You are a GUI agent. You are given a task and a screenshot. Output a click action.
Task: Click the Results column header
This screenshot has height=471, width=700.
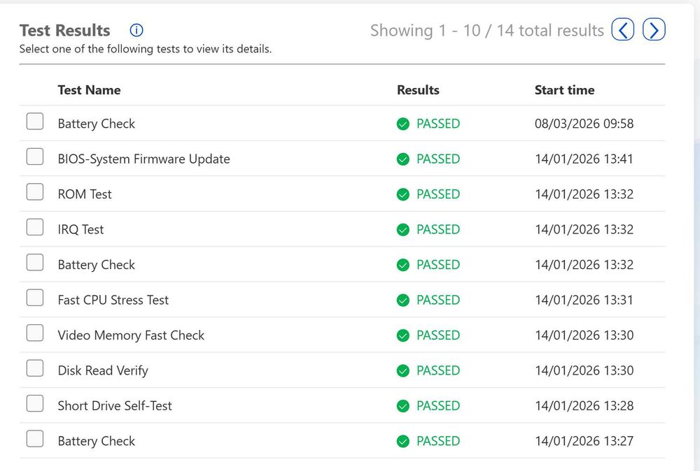418,90
